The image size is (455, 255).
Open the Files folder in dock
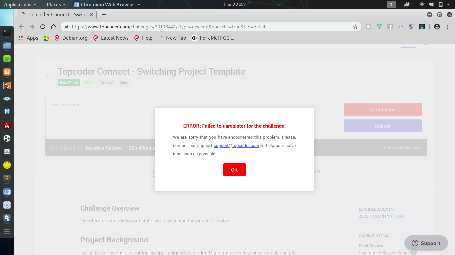point(7,45)
